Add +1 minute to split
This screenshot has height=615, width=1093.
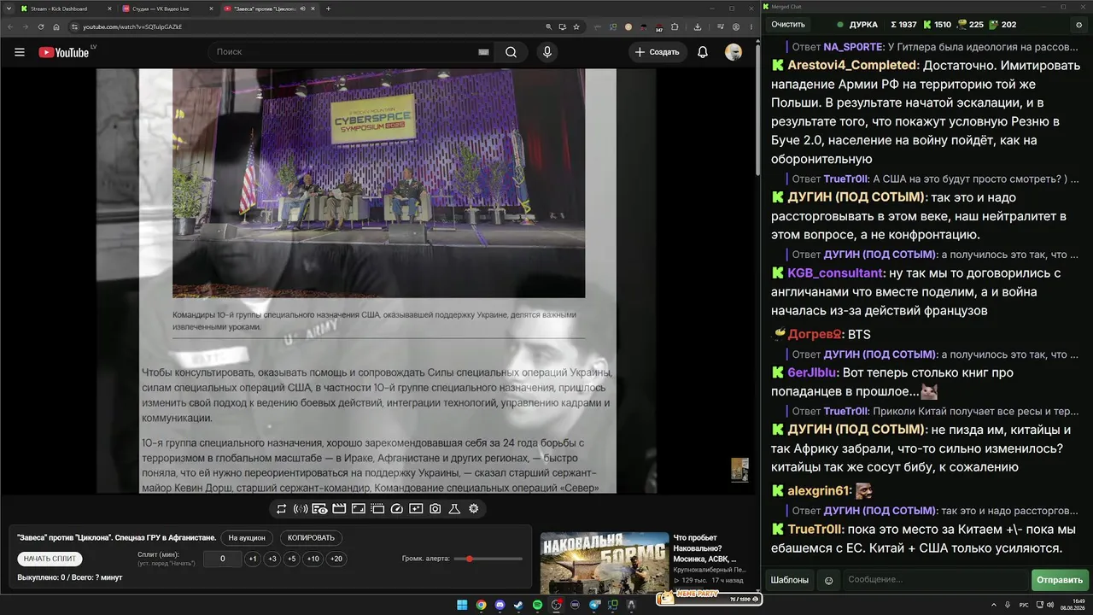pos(253,559)
